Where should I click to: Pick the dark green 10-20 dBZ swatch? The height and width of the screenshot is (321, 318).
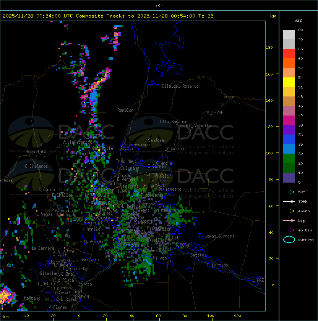289,168
